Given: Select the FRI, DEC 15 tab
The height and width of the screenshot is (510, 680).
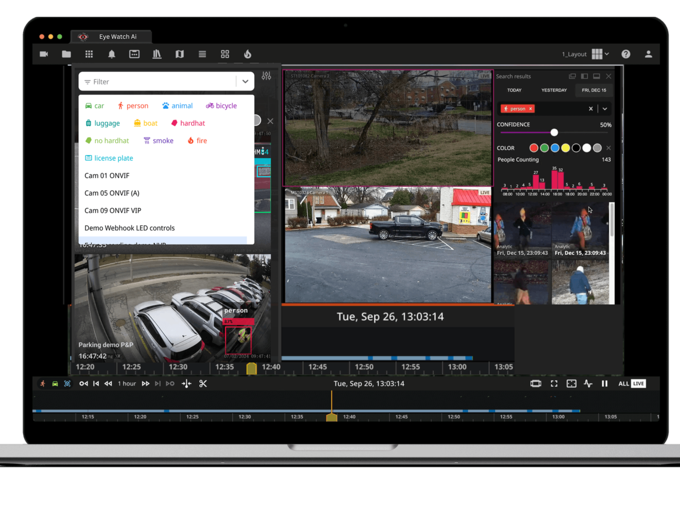Looking at the screenshot, I should (x=594, y=90).
